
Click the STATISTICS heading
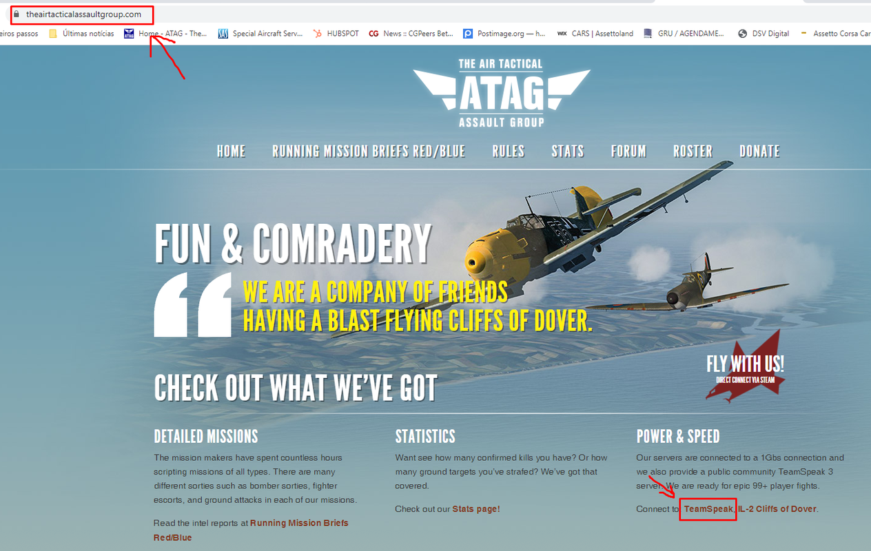click(425, 436)
